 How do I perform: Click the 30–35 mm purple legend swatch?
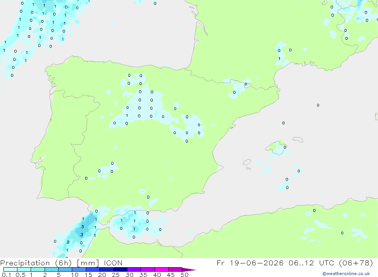pos(134,269)
